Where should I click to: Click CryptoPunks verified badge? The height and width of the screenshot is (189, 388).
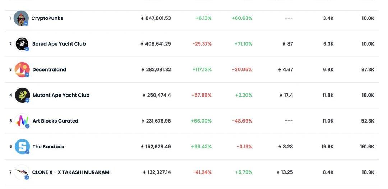coord(26,23)
